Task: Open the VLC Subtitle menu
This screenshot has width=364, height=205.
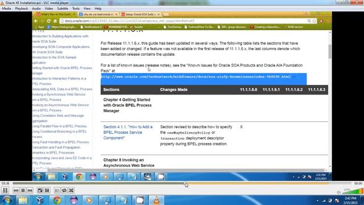Action: tap(63, 9)
